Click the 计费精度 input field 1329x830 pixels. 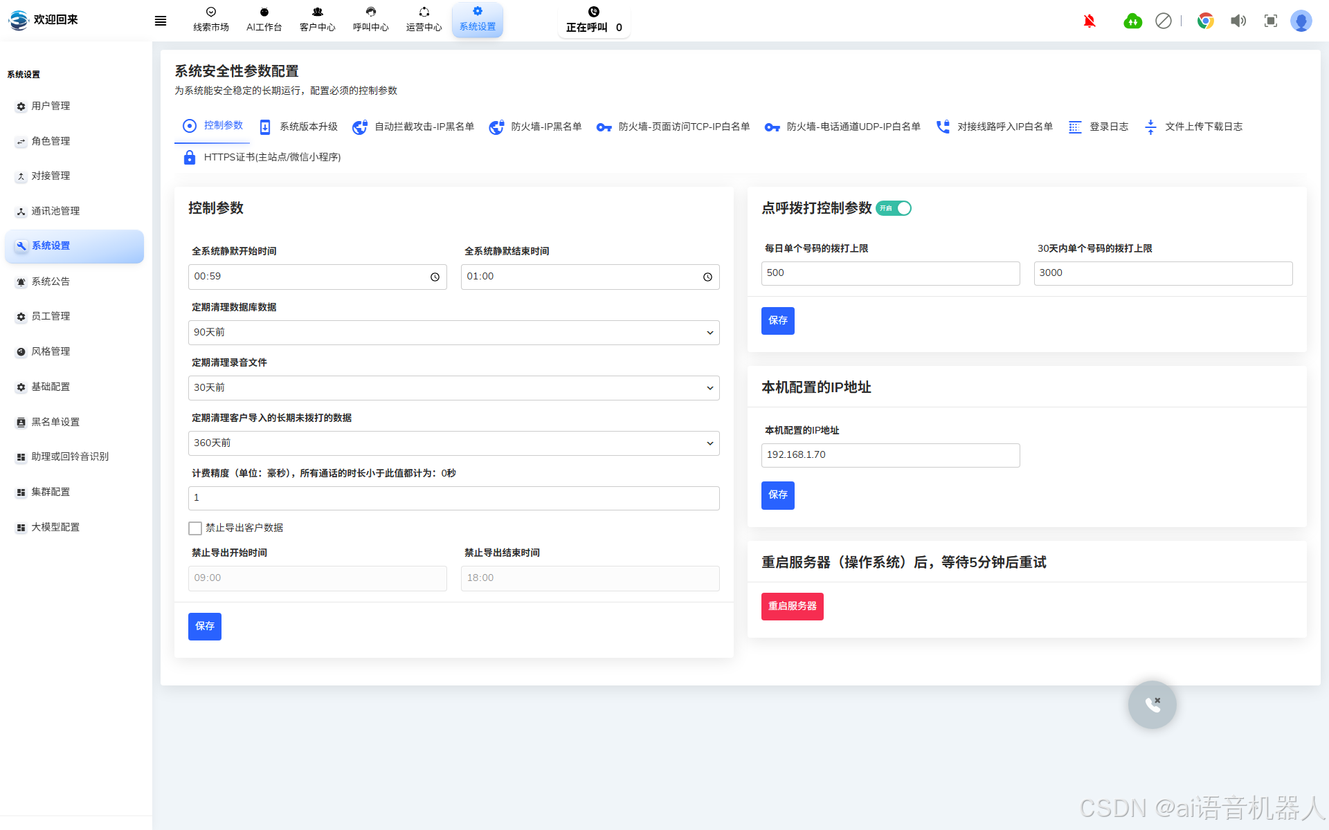click(453, 498)
